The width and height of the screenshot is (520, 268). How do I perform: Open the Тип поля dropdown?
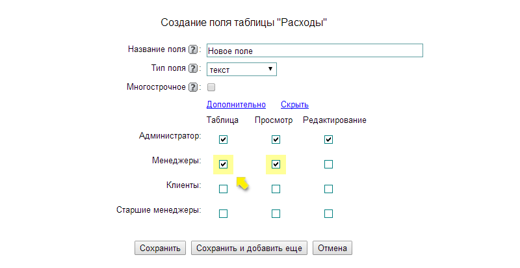(x=242, y=69)
